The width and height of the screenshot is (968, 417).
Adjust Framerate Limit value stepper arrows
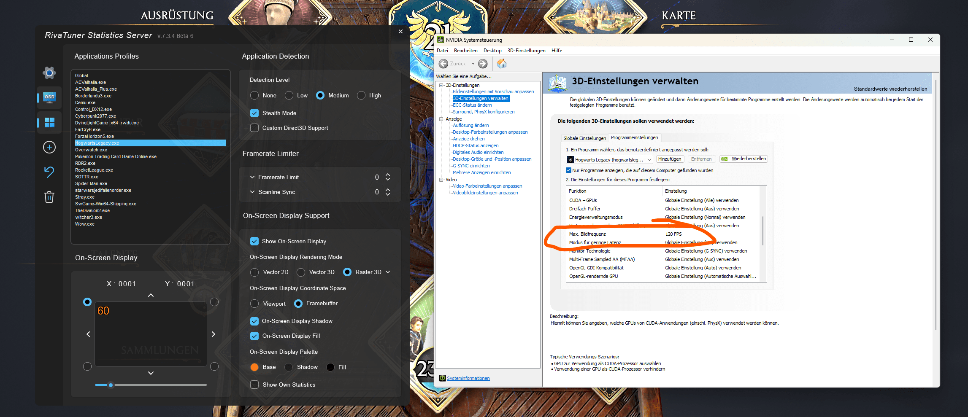[x=388, y=177]
